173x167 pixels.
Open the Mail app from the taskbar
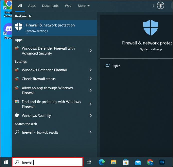click(138, 162)
